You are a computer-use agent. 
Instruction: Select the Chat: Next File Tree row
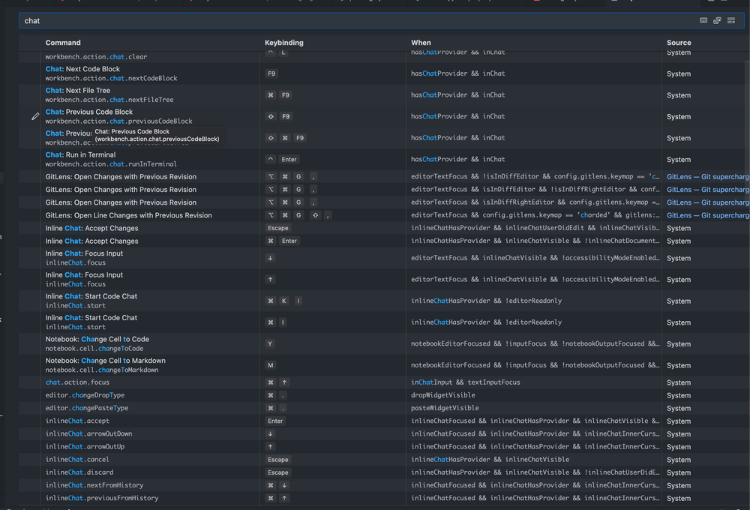pyautogui.click(x=150, y=94)
